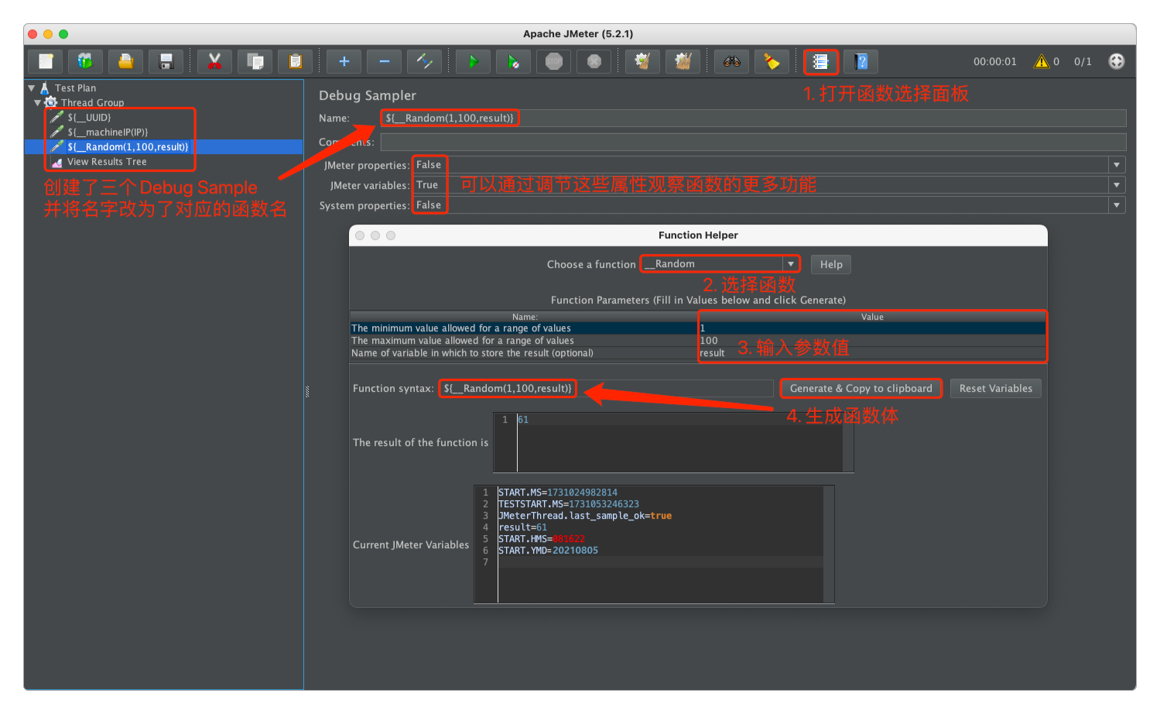Click the Value column header
The width and height of the screenshot is (1160, 714).
click(x=872, y=317)
